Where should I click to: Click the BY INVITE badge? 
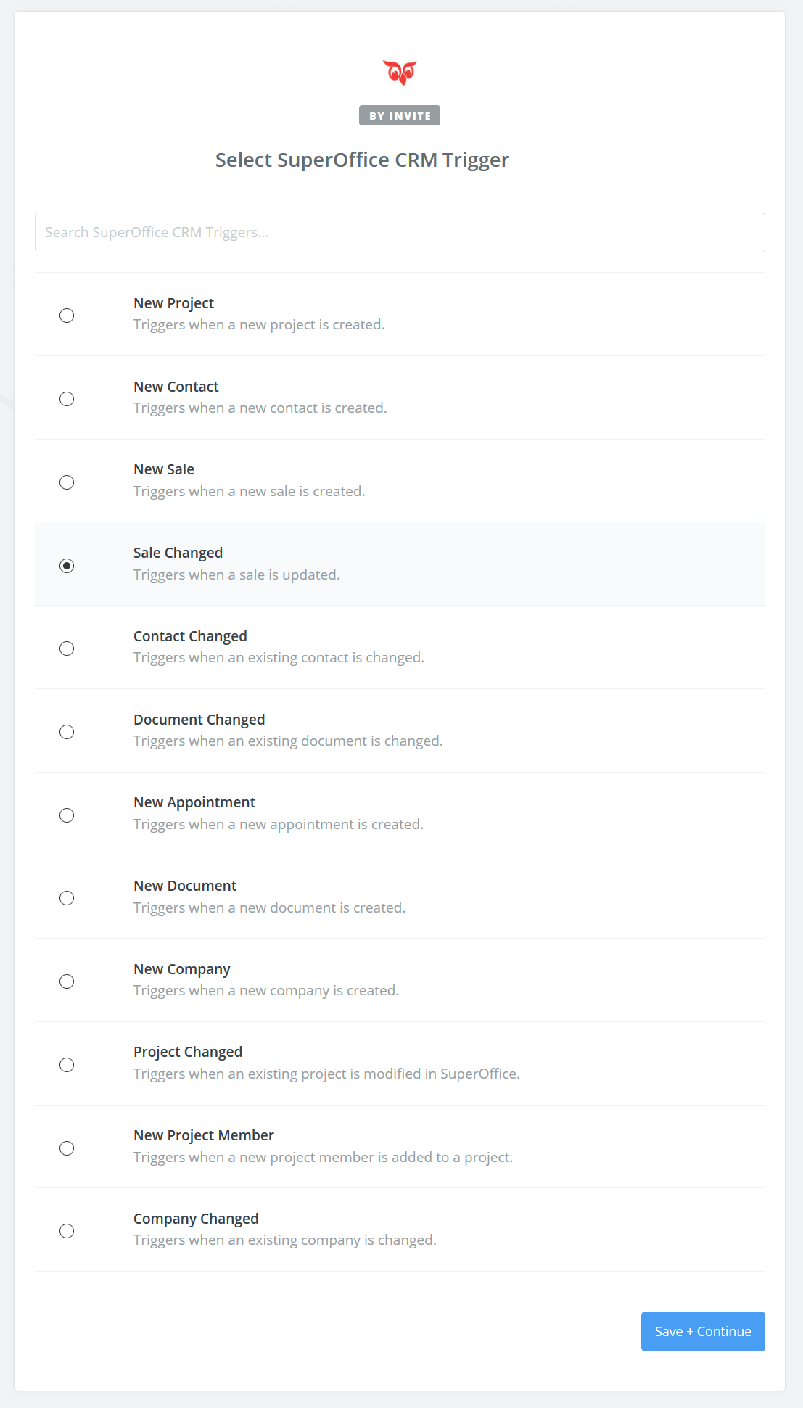pyautogui.click(x=400, y=115)
